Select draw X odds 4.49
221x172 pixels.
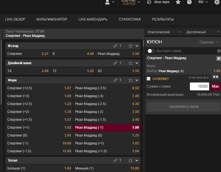point(73,54)
